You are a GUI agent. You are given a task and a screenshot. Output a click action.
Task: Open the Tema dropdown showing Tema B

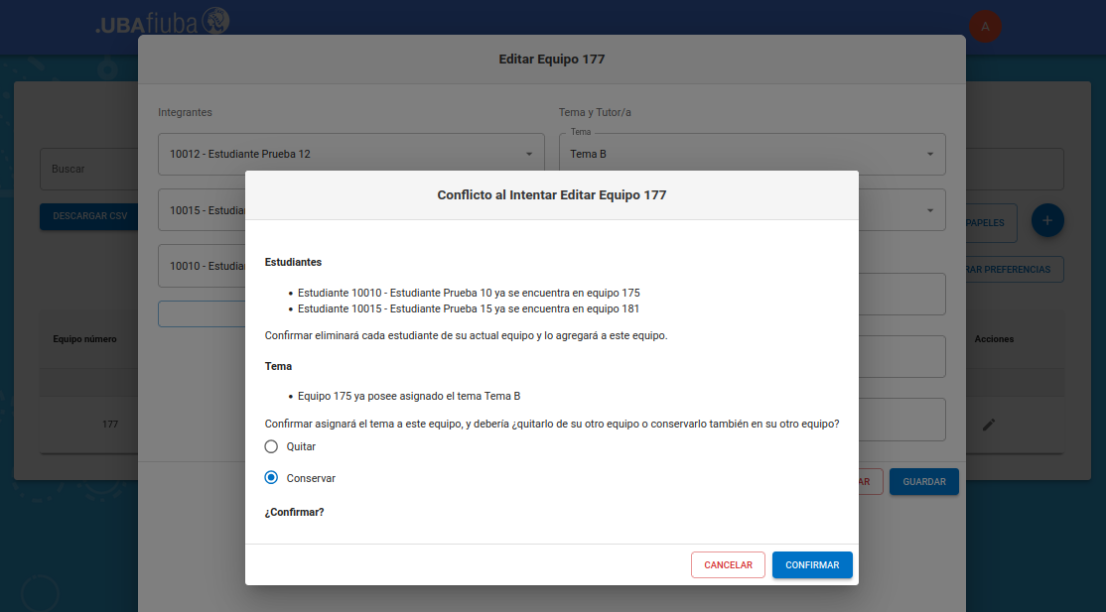pos(752,154)
